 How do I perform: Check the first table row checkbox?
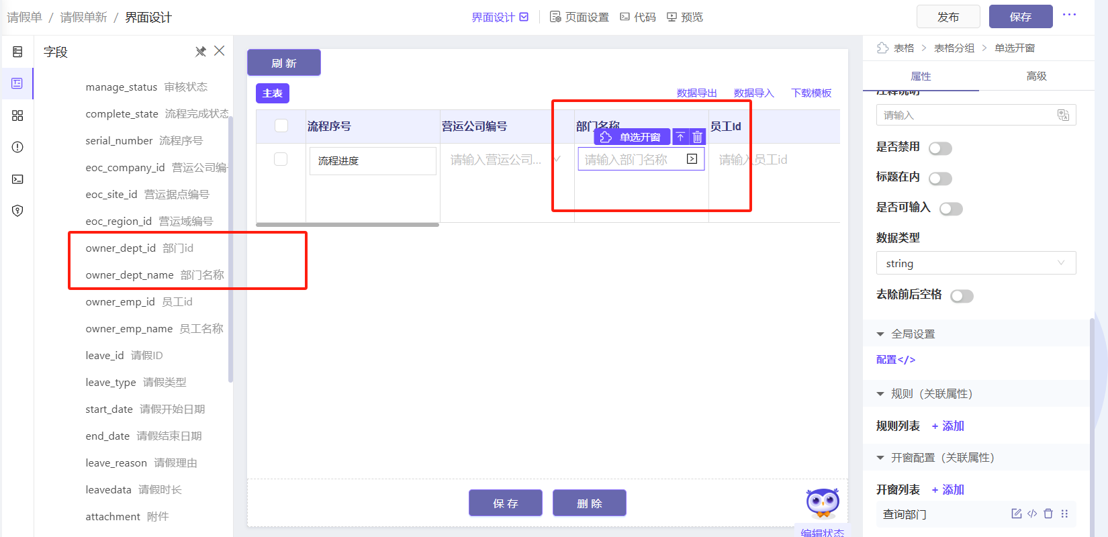(281, 159)
